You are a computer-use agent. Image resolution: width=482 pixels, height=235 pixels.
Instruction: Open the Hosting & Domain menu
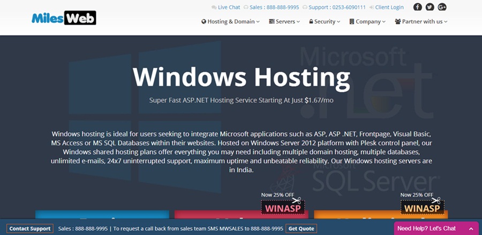click(230, 21)
